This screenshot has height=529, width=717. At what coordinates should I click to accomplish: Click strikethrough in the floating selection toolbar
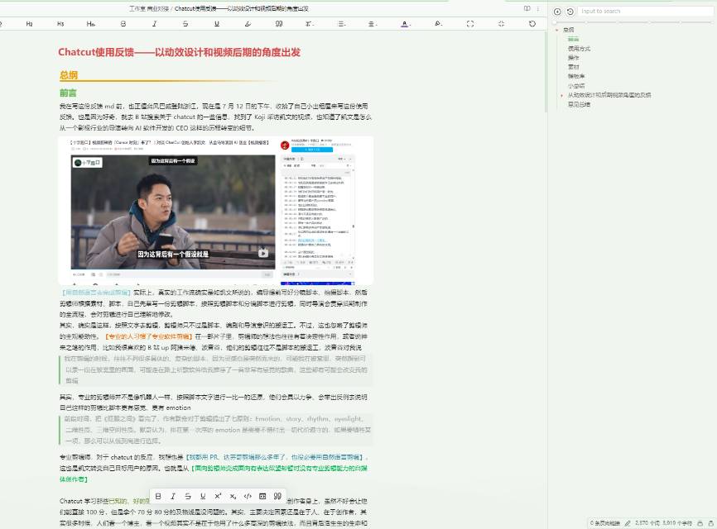click(x=188, y=496)
